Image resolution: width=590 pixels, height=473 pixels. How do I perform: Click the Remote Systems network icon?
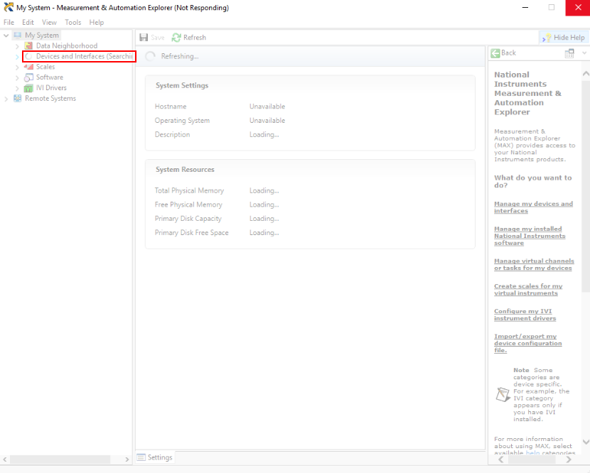coord(17,99)
